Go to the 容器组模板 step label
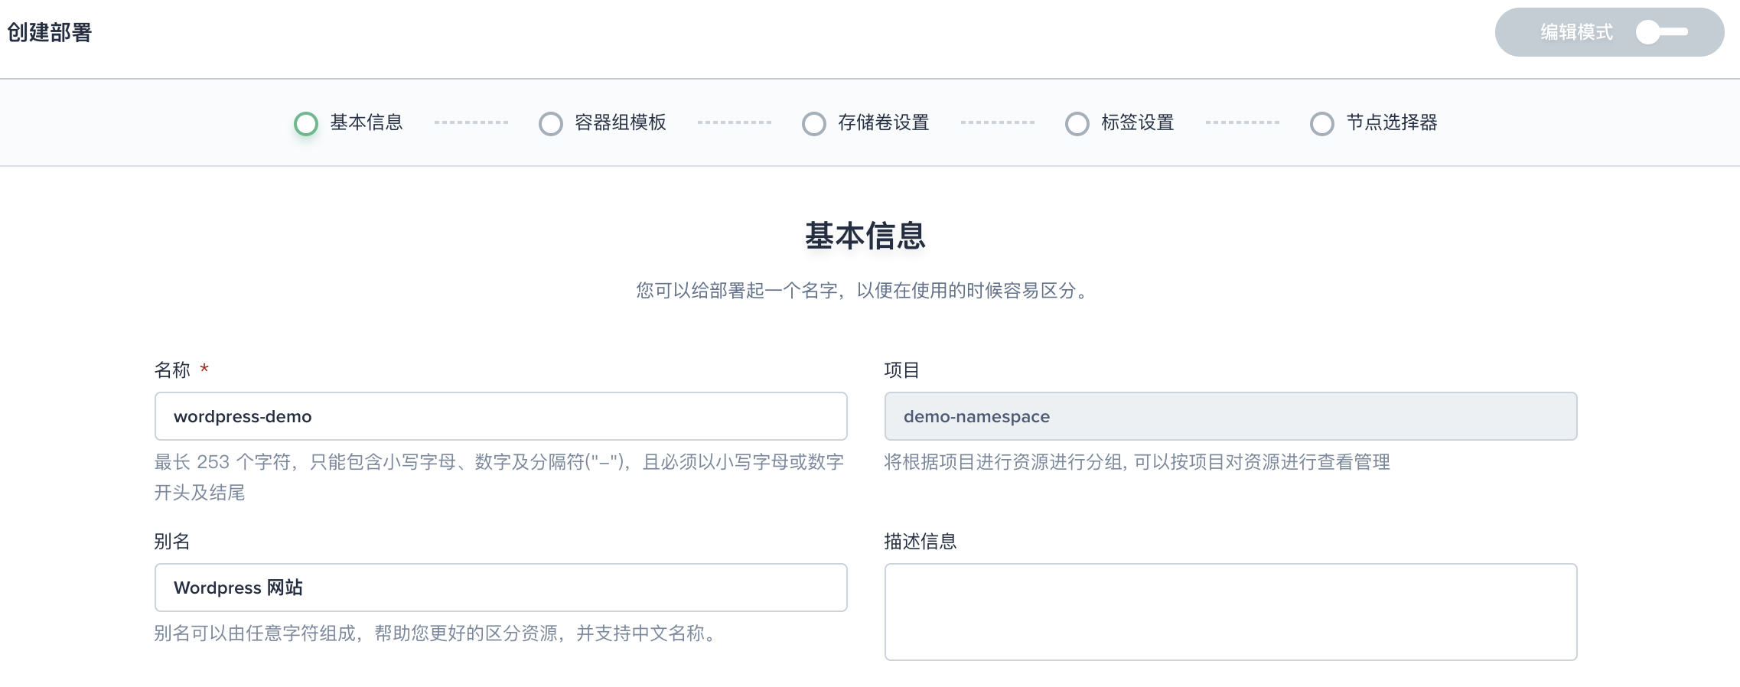 point(621,122)
